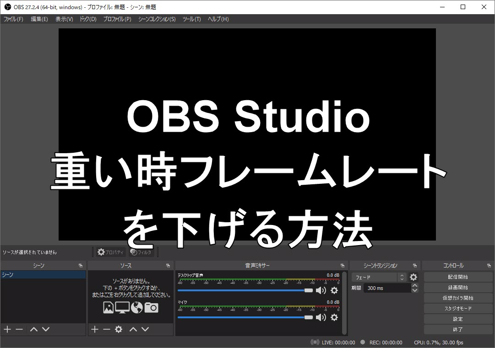
Task: Open the ファイル(F) menu
Action: click(13, 19)
